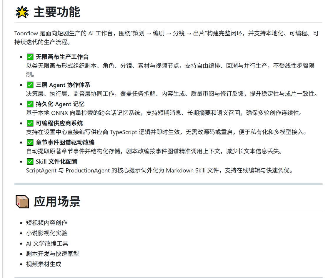Click the green check beside 持久化 Agent 记忆
The height and width of the screenshot is (278, 333).
30,104
